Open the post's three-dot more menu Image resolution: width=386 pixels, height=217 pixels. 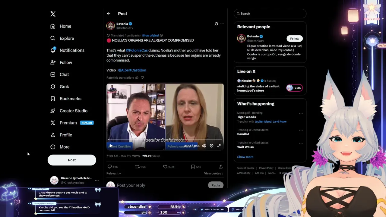coord(222,24)
